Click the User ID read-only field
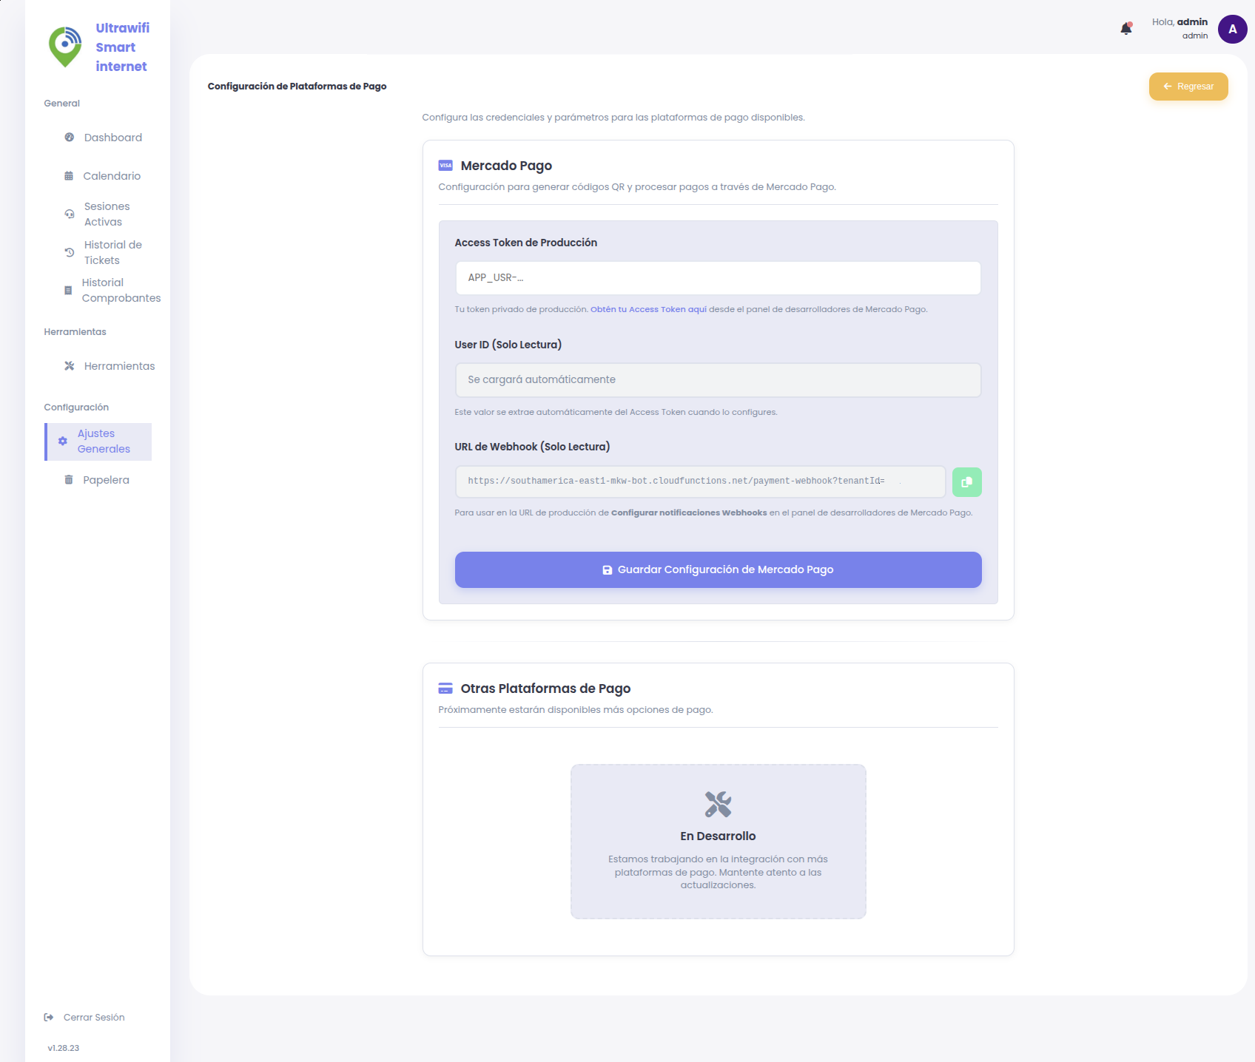The height and width of the screenshot is (1062, 1255). coord(718,380)
